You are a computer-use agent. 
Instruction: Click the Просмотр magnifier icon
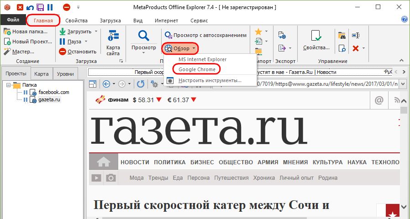pos(143,36)
